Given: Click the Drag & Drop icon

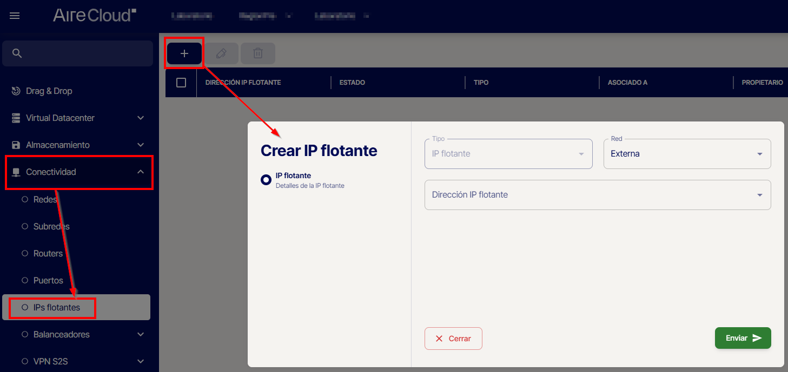Looking at the screenshot, I should [x=16, y=91].
